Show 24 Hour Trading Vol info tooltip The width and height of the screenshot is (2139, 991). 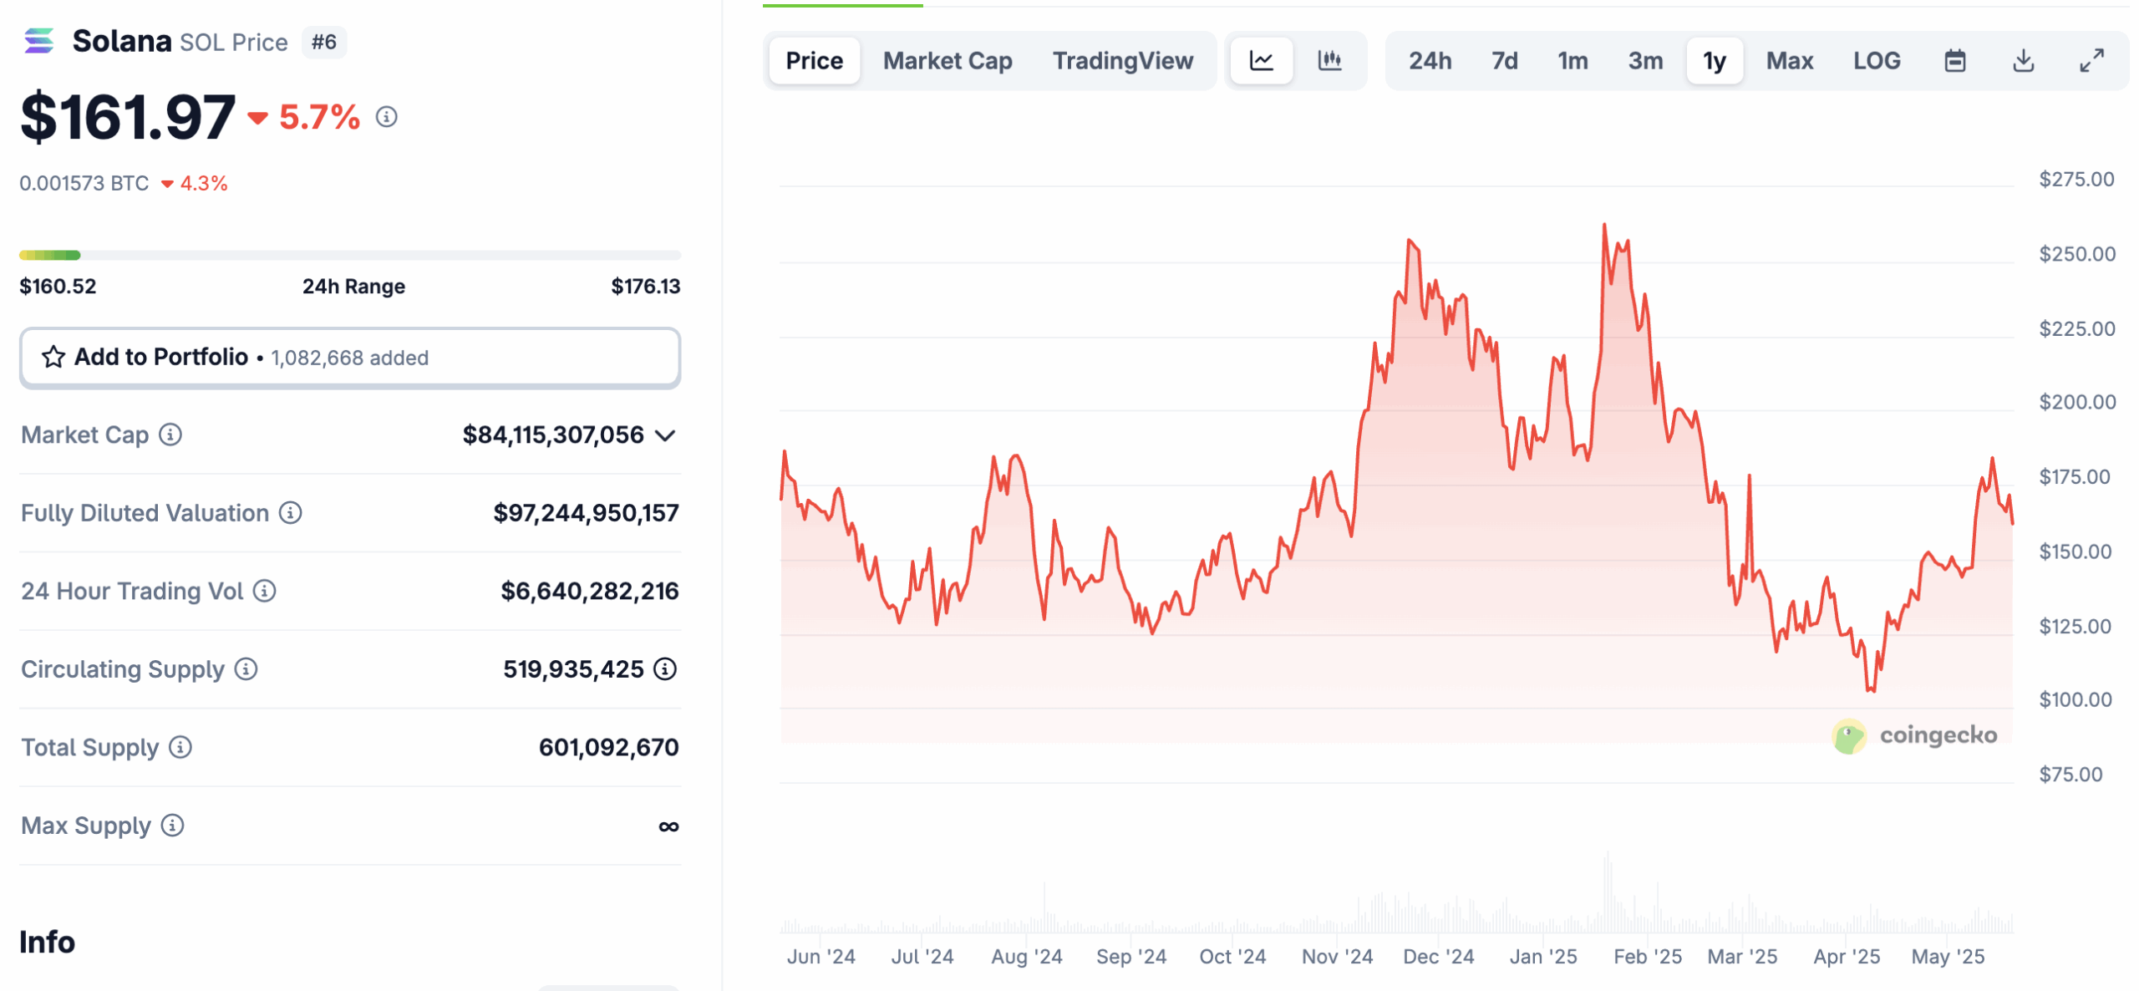click(264, 591)
